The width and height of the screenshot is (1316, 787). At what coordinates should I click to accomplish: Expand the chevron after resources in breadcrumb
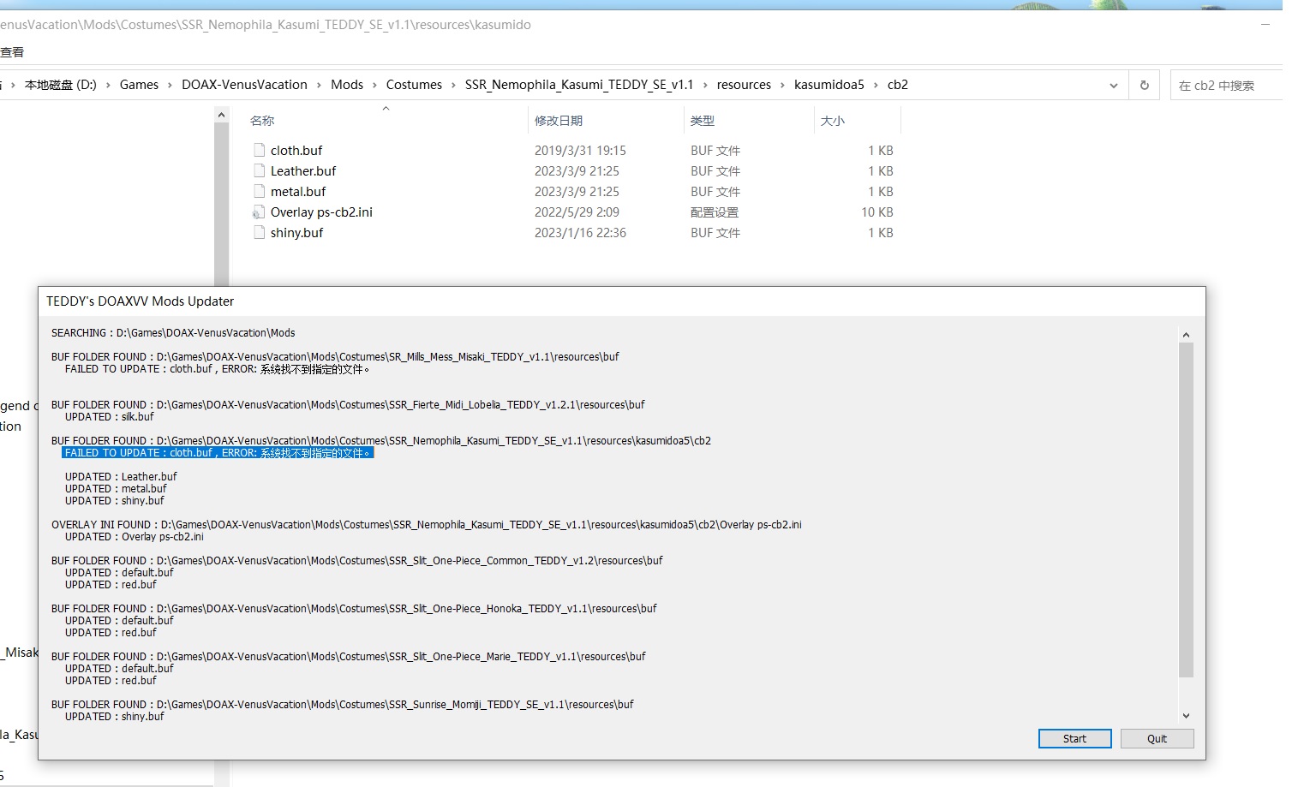tap(782, 85)
